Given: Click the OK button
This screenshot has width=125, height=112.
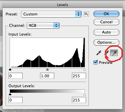Looking at the screenshot, I should (x=106, y=14).
